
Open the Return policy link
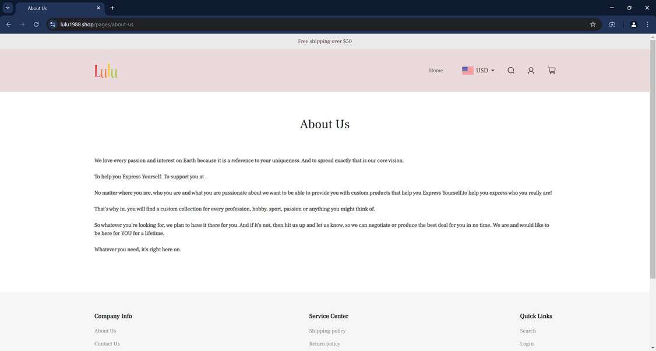pos(325,344)
